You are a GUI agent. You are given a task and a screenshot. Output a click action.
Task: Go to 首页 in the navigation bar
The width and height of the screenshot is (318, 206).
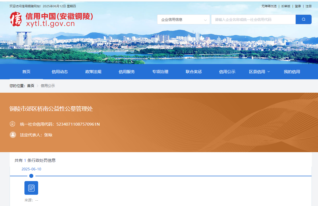(26, 72)
